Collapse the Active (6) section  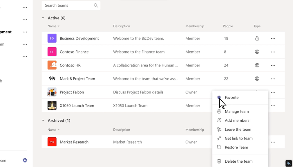[x=43, y=18]
